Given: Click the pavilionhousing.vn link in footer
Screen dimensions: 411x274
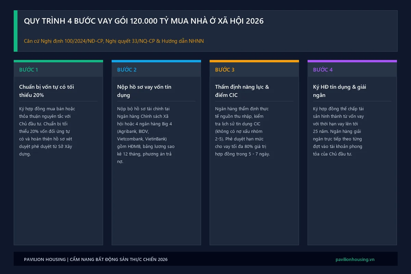Looking at the screenshot, I should 355,259.
